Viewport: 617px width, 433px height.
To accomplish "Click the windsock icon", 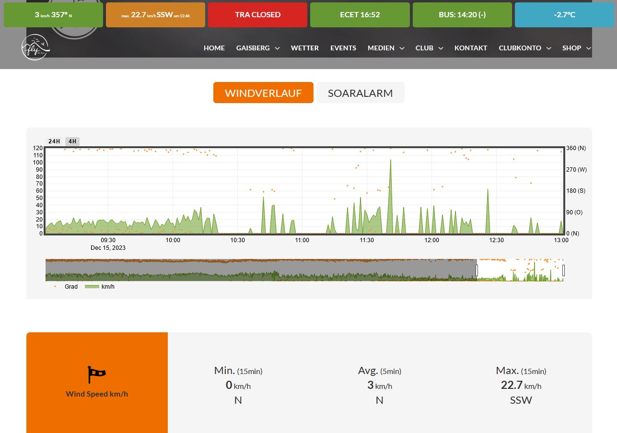I will click(96, 374).
